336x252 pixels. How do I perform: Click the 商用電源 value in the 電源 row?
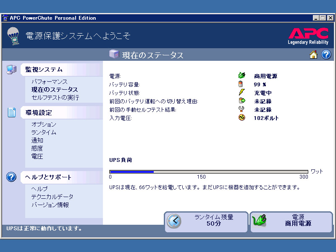(x=265, y=76)
